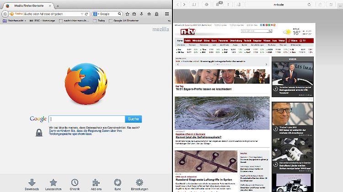Open the Mozilla privacy link text
The width and height of the screenshot is (343, 192).
86,132
